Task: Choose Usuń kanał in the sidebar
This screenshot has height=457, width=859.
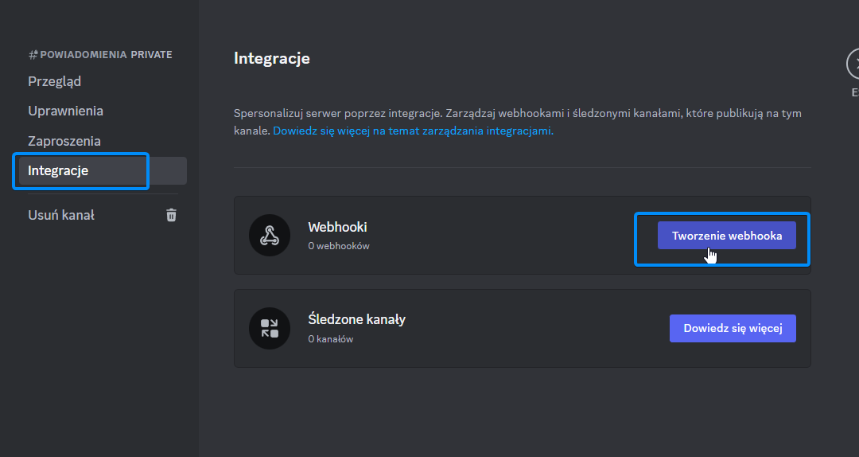Action: coord(61,215)
